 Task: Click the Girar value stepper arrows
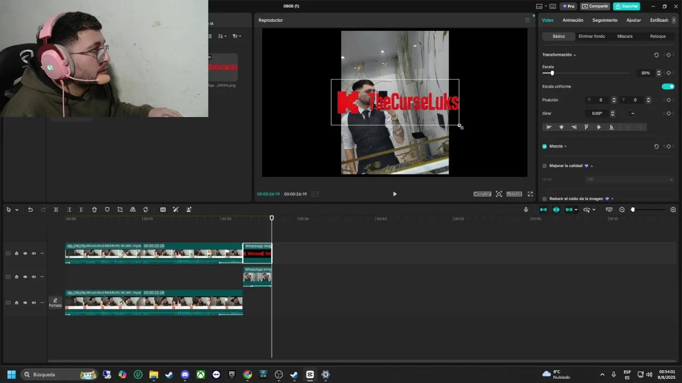pyautogui.click(x=612, y=113)
